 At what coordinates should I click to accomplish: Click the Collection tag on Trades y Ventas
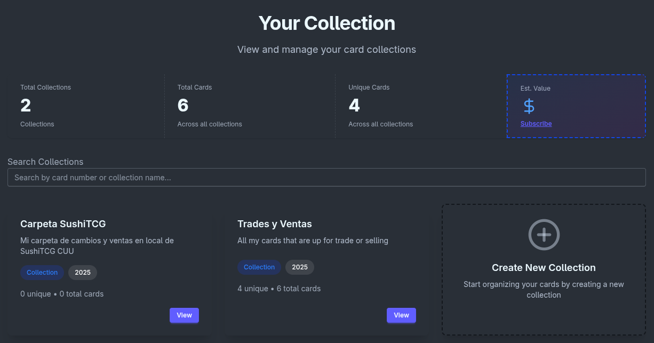[x=259, y=267]
